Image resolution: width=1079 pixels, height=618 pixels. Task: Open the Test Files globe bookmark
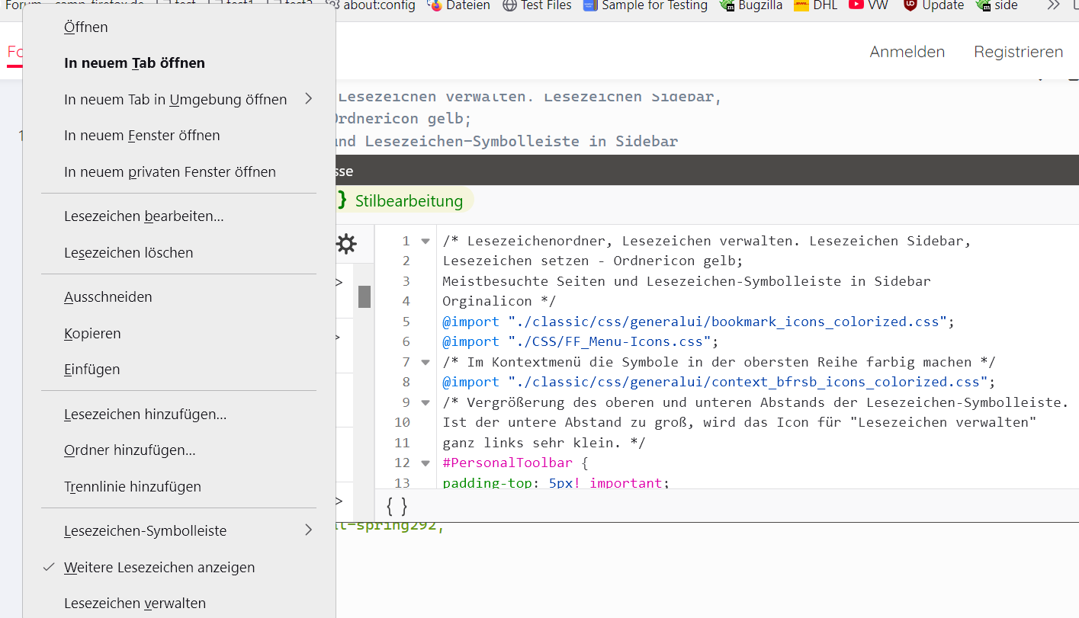[510, 5]
